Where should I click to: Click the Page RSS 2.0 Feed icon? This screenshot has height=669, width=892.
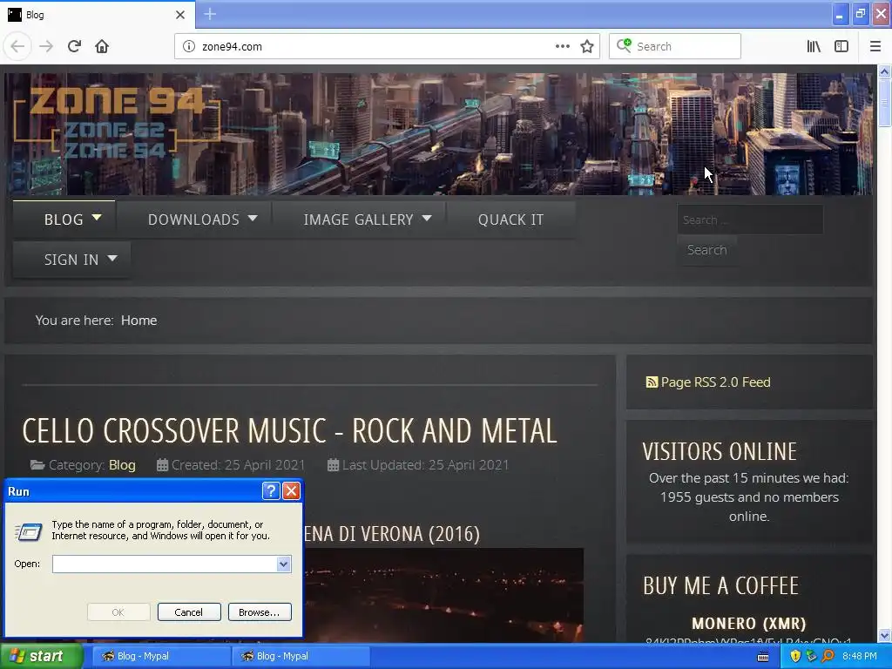pos(652,382)
